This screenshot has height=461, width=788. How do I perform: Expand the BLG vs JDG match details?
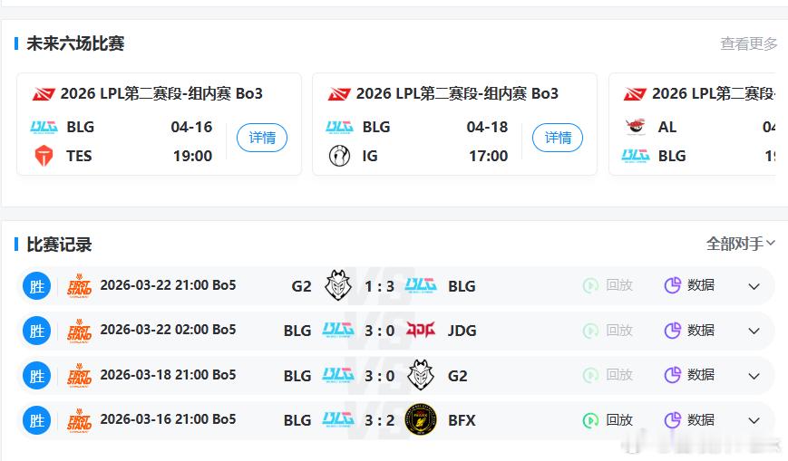click(x=754, y=331)
